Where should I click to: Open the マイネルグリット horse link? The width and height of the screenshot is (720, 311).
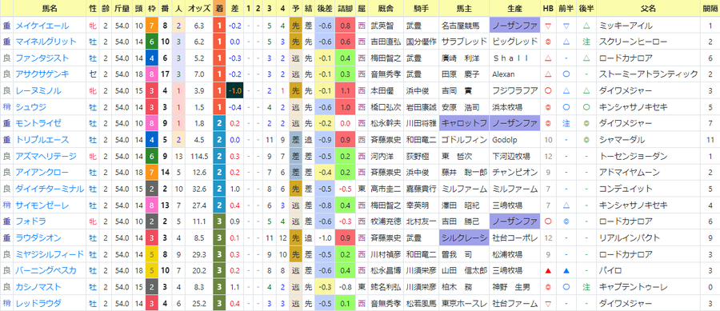point(46,42)
